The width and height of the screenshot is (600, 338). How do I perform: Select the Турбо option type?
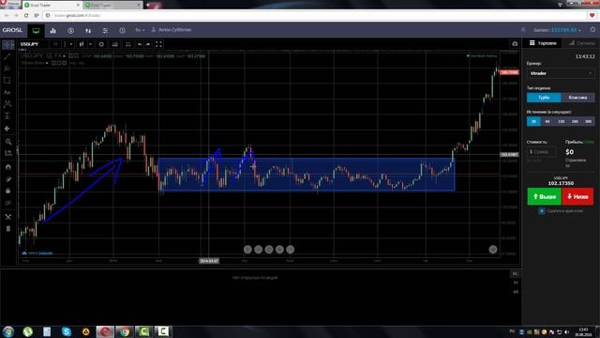[x=544, y=98]
